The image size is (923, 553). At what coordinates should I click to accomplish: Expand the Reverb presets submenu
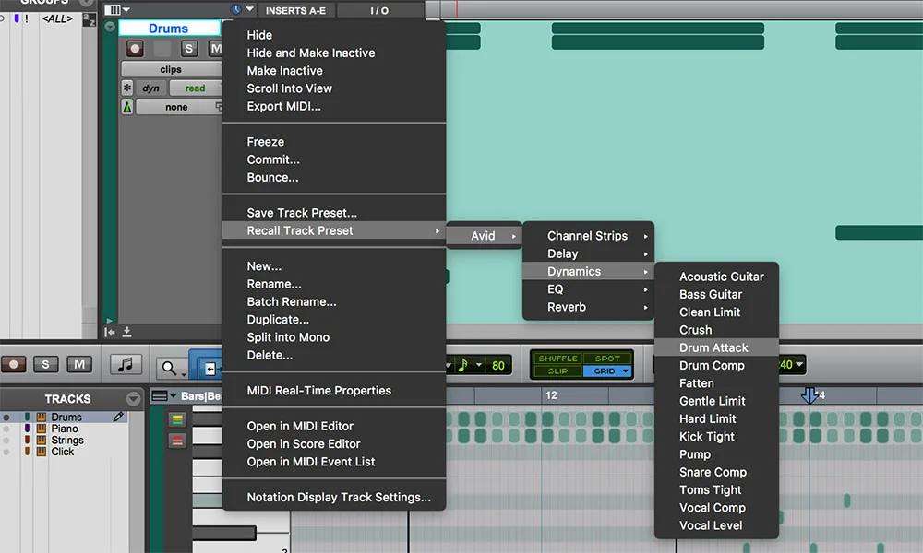[588, 307]
